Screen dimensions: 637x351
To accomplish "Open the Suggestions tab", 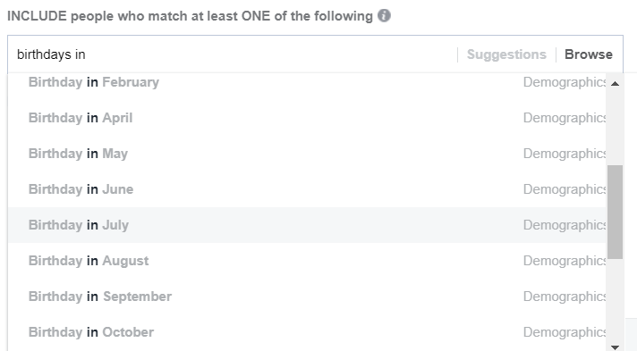I will [x=506, y=54].
